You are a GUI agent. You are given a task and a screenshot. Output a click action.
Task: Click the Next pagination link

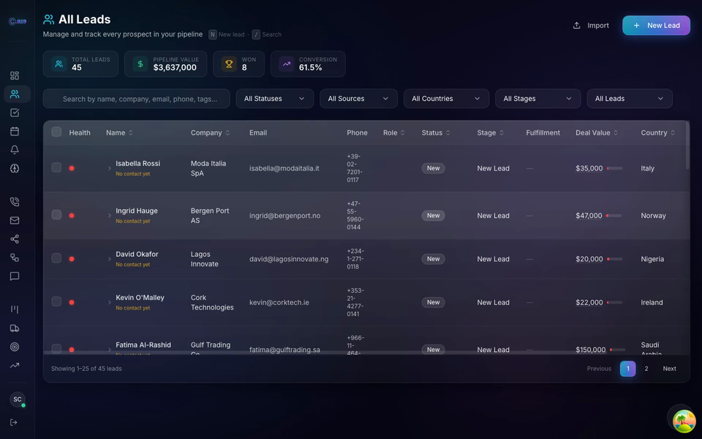[669, 369]
